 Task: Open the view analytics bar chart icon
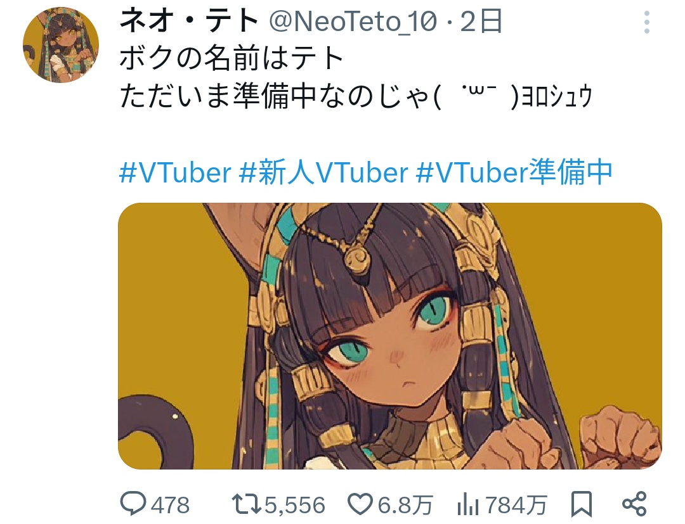[468, 504]
